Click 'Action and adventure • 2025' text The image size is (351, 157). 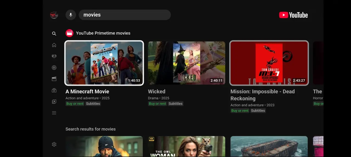click(x=87, y=98)
